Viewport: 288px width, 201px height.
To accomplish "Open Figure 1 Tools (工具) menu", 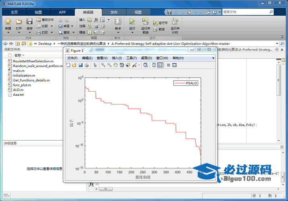I will pos(131,58).
